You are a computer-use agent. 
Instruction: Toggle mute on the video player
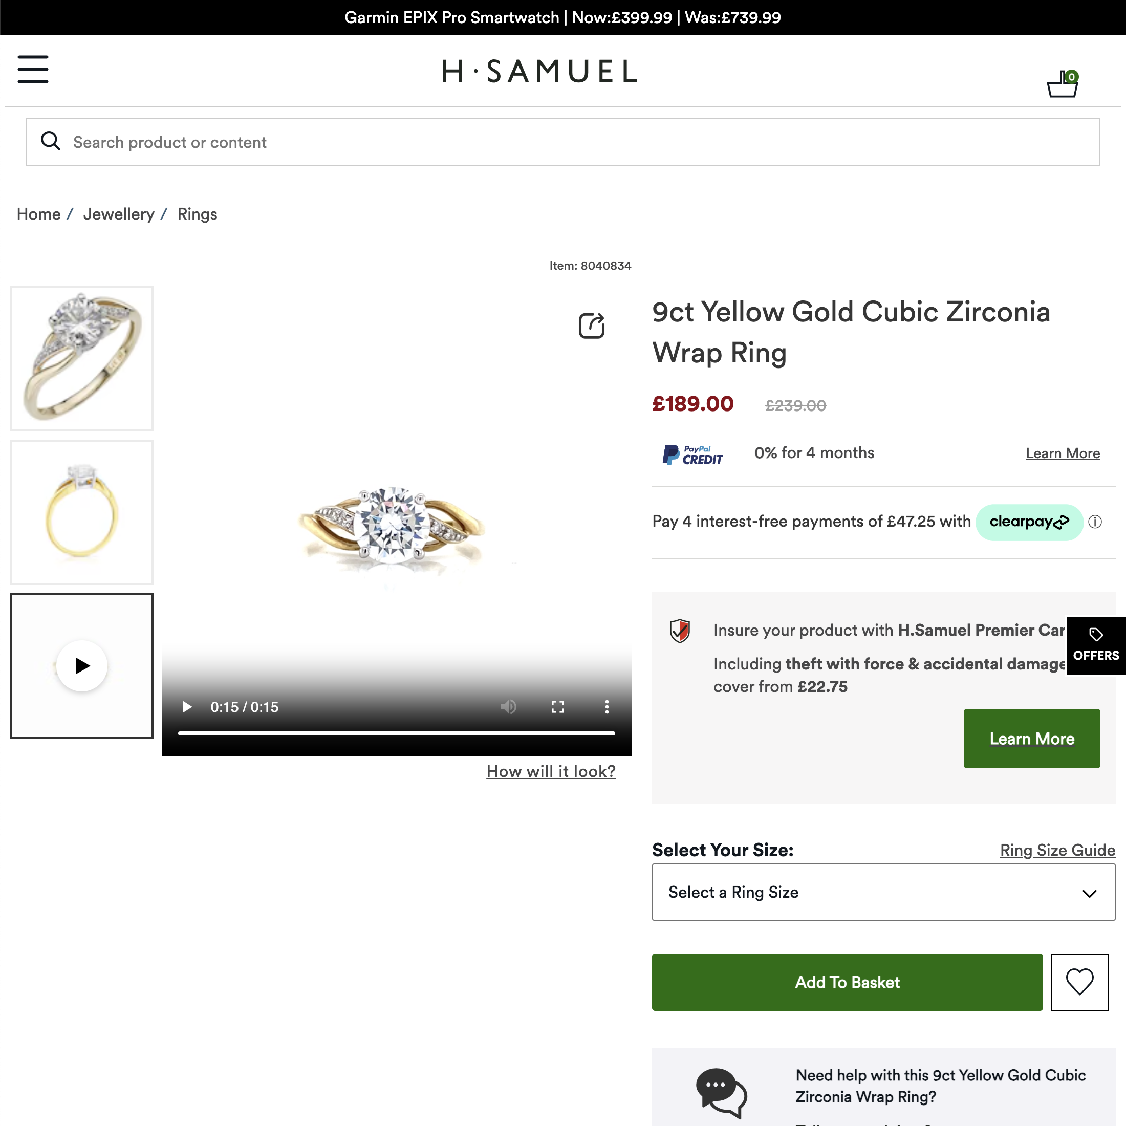pyautogui.click(x=508, y=707)
